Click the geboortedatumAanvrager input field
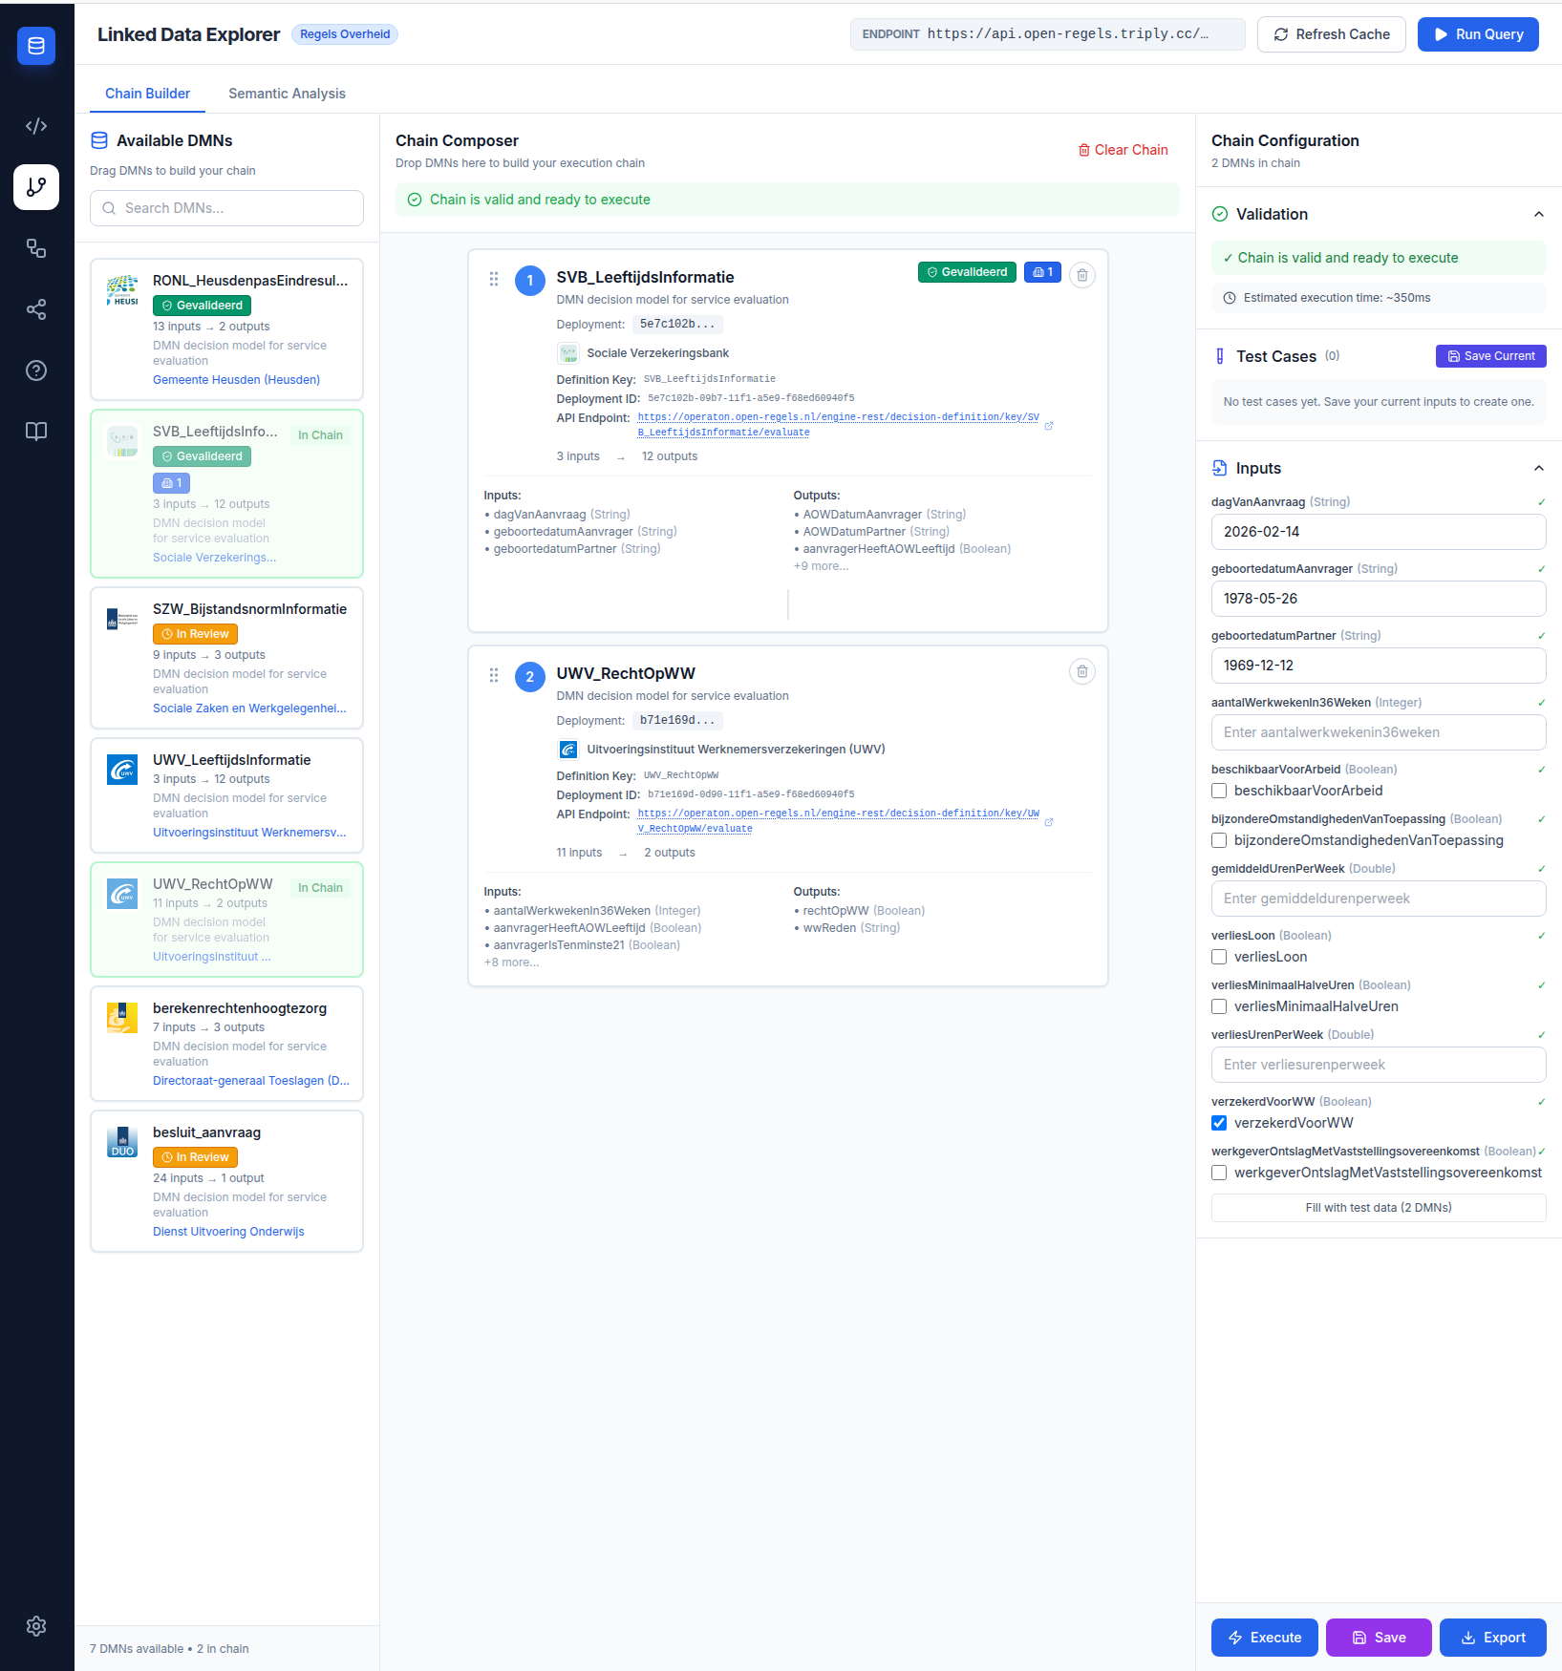Viewport: 1562px width, 1671px height. 1378,599
